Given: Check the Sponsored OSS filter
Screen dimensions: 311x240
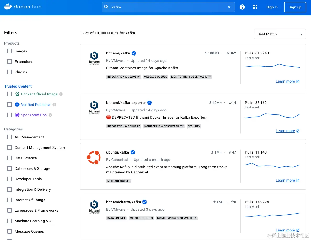Looking at the screenshot, I should 9,115.
